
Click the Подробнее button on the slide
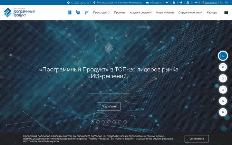pyautogui.click(x=109, y=106)
